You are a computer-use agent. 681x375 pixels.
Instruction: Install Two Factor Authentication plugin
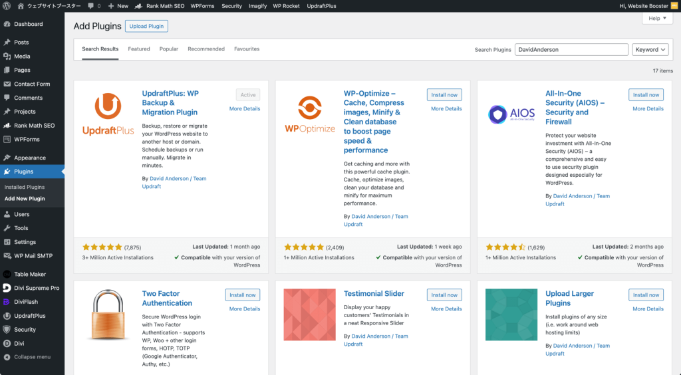(242, 295)
